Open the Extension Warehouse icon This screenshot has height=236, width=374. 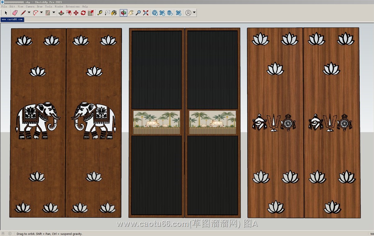click(x=162, y=13)
